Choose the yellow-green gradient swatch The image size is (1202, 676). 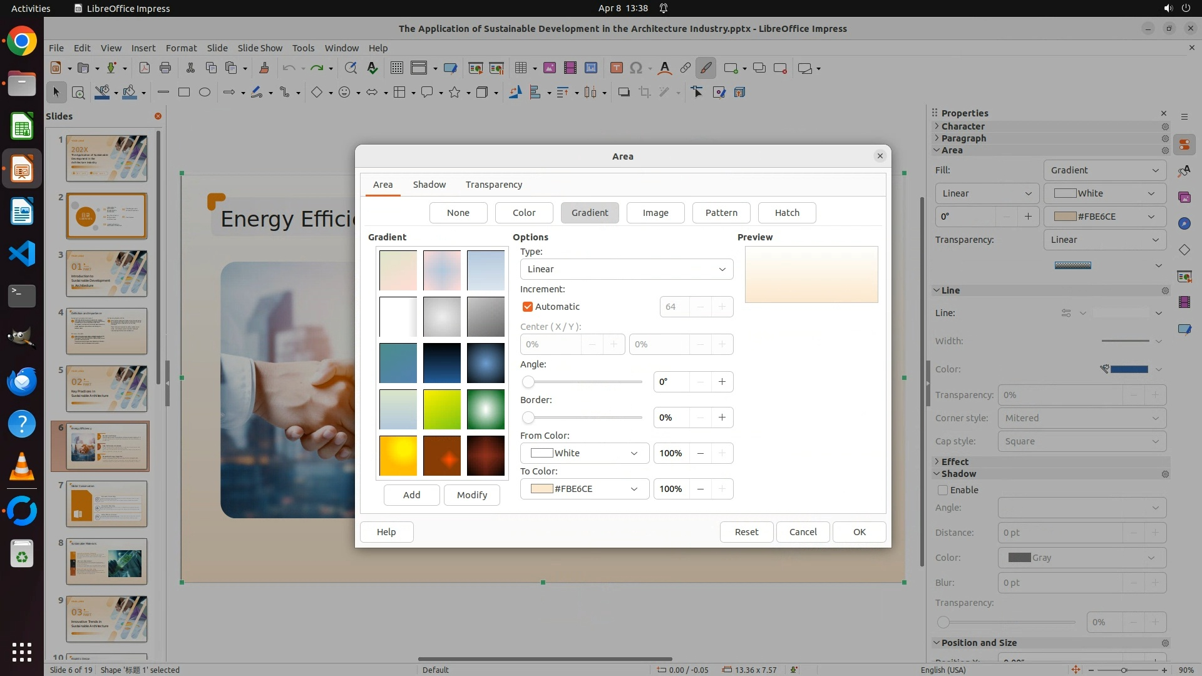441,409
